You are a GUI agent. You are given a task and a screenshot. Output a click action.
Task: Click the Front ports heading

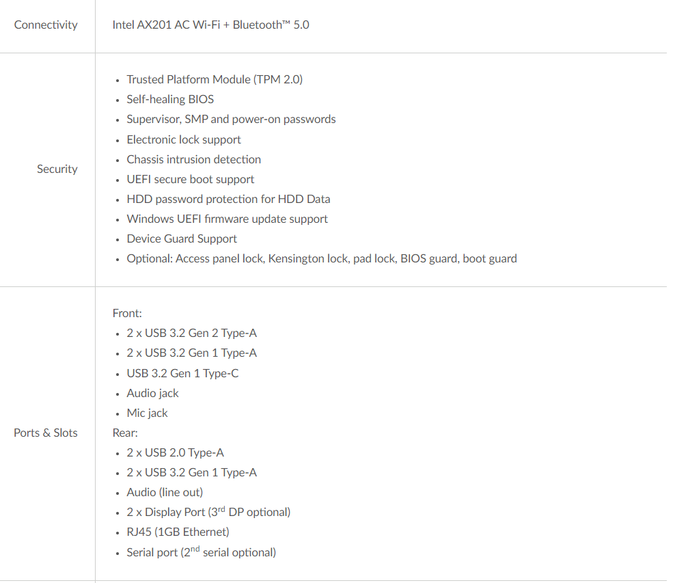[127, 313]
